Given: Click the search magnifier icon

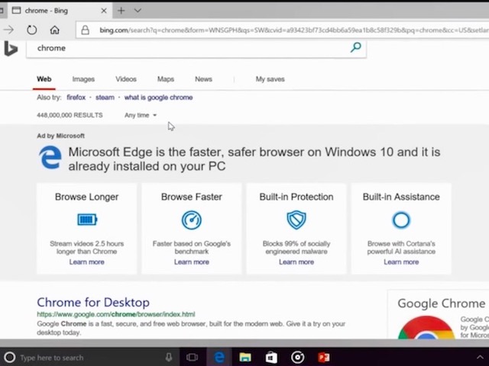Looking at the screenshot, I should 356,47.
